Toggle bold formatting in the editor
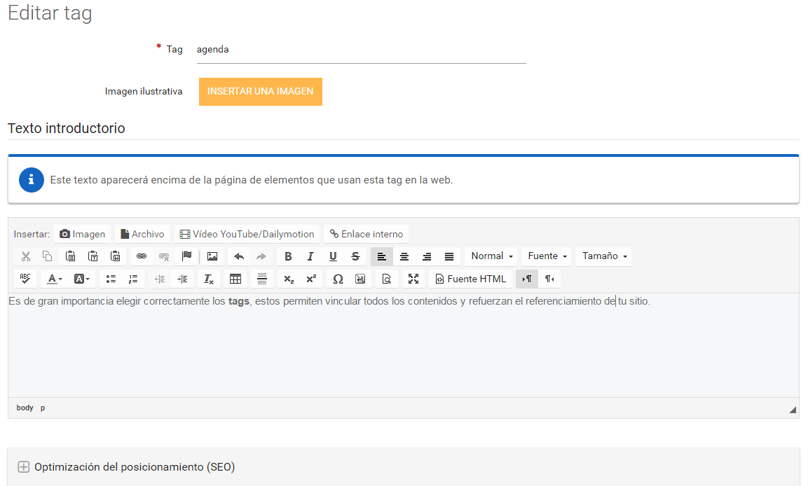Image resolution: width=808 pixels, height=486 pixels. tap(288, 256)
